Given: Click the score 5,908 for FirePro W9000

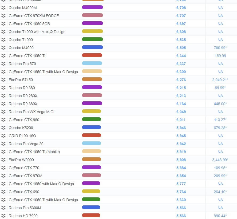Looking at the screenshot, I should click(x=181, y=160).
